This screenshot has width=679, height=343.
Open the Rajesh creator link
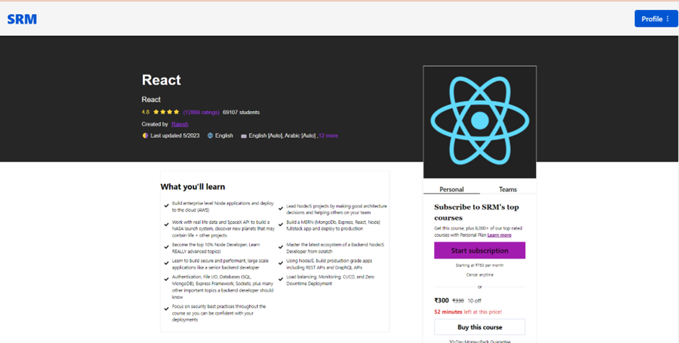tap(180, 124)
